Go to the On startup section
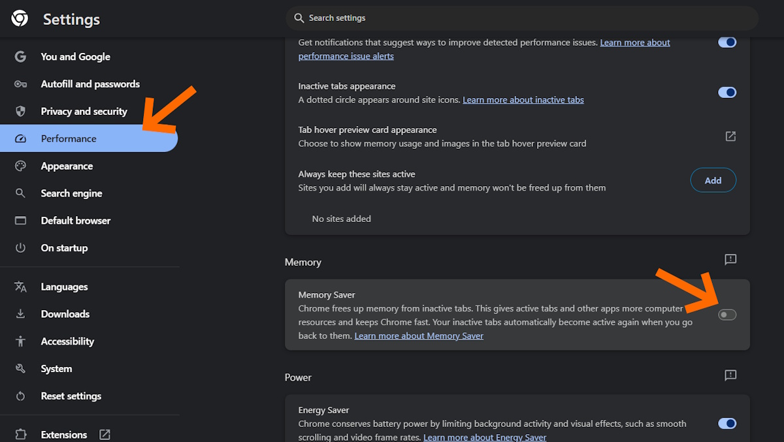The image size is (784, 442). [x=64, y=248]
